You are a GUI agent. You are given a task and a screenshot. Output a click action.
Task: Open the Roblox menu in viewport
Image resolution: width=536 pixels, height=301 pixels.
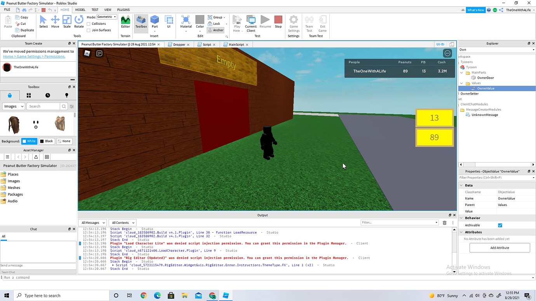pos(87,53)
